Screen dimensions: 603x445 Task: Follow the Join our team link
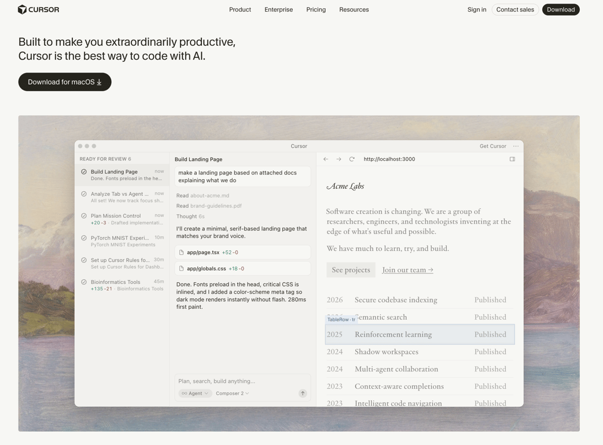tap(407, 269)
